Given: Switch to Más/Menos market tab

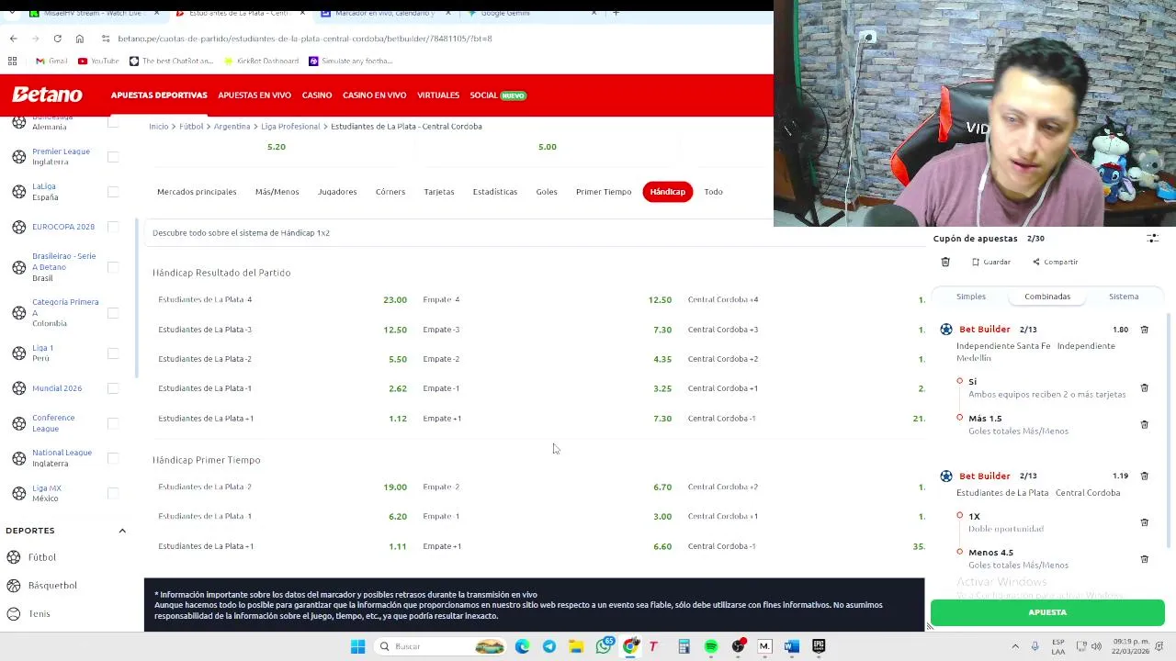Looking at the screenshot, I should coord(277,192).
